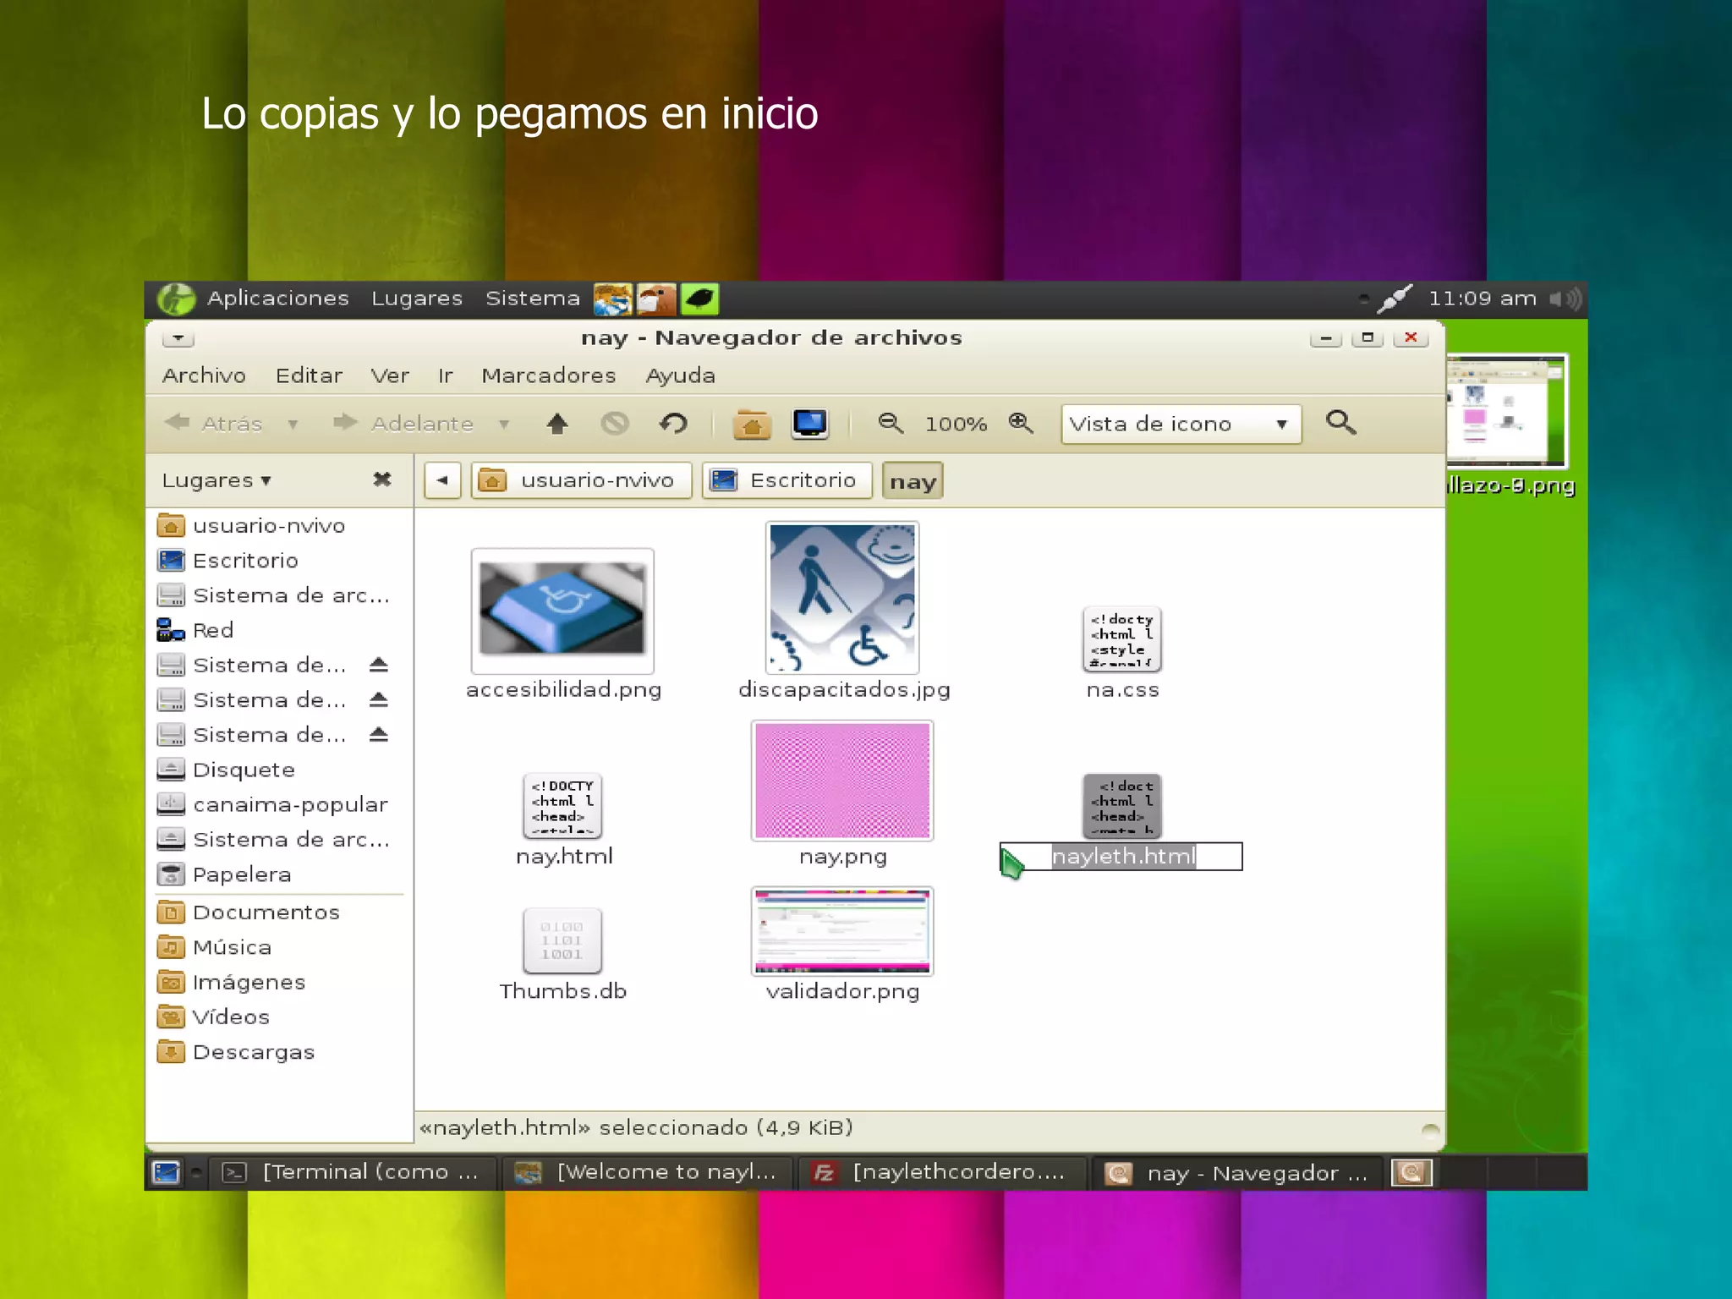The image size is (1732, 1299).
Task: Eject the first Sistema de... volume
Action: click(379, 665)
